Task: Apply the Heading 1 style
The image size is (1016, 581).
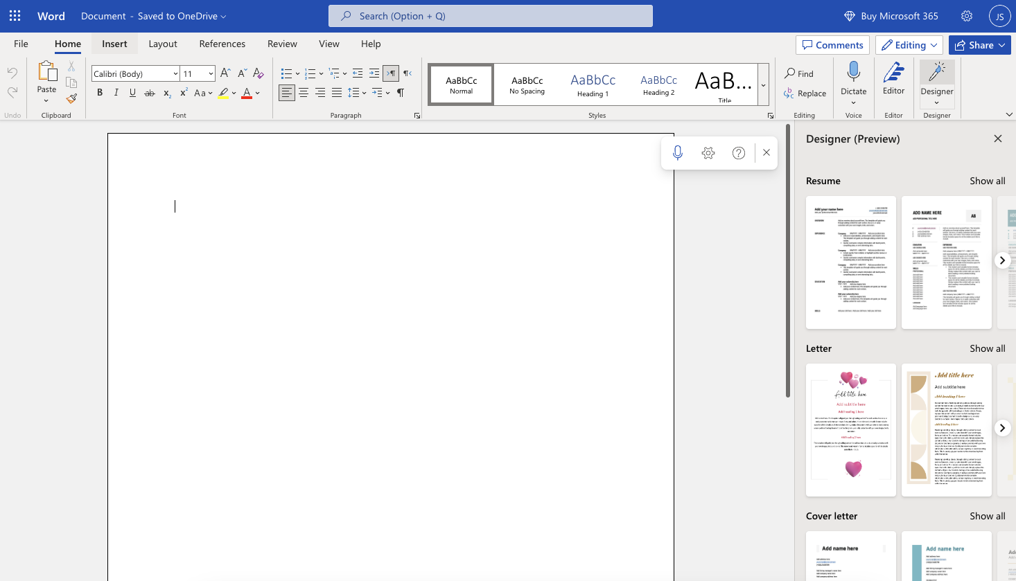Action: (x=593, y=84)
